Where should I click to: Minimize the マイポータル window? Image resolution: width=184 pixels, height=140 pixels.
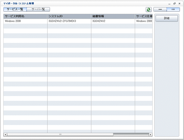pyautogui.click(x=170, y=4)
